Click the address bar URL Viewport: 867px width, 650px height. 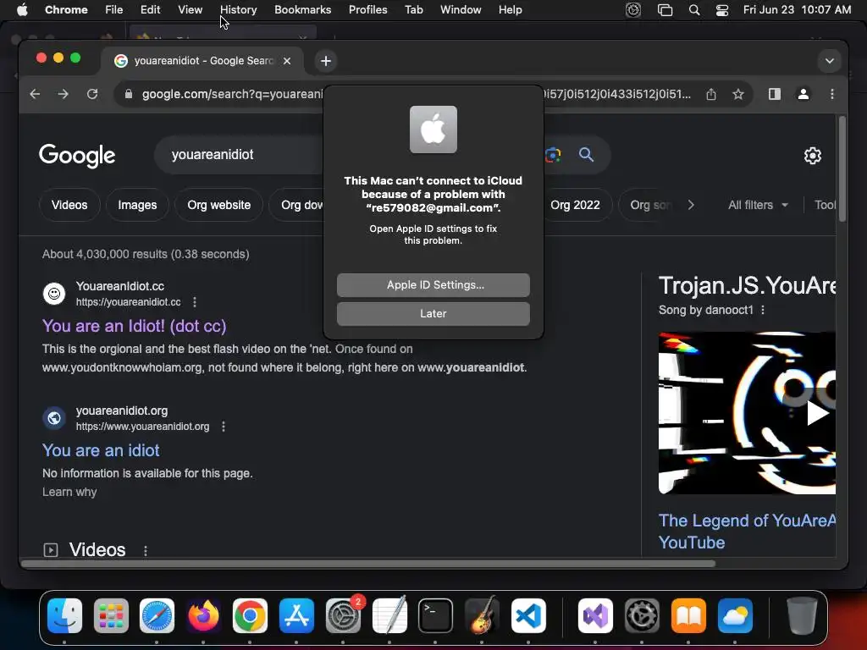416,94
